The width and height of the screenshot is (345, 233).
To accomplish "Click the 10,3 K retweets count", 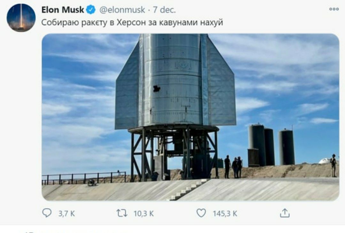I will tap(144, 214).
